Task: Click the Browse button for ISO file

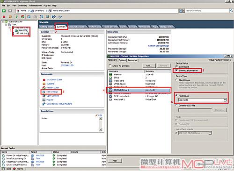Action: point(220,110)
